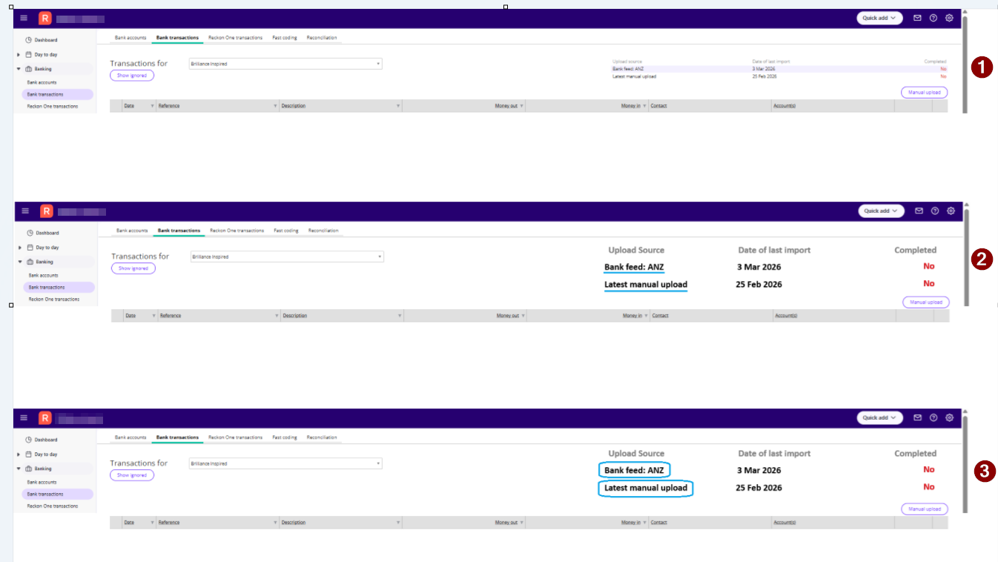Switch to Reconciliation tab in middle screenshot
The image size is (998, 562).
point(323,231)
